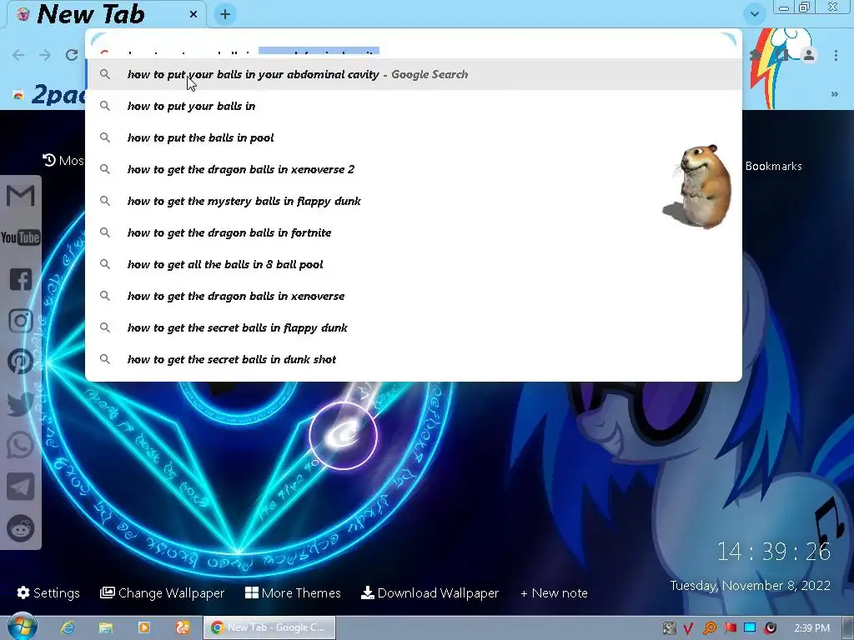The image size is (854, 640).
Task: Open the Facebook sidebar shortcut
Action: pos(21,279)
